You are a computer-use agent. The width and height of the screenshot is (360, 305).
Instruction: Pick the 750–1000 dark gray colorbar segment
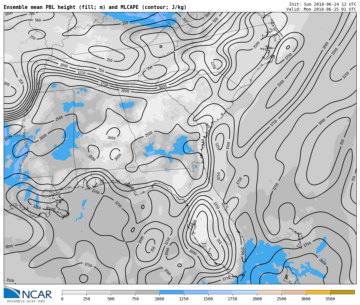click(147, 292)
